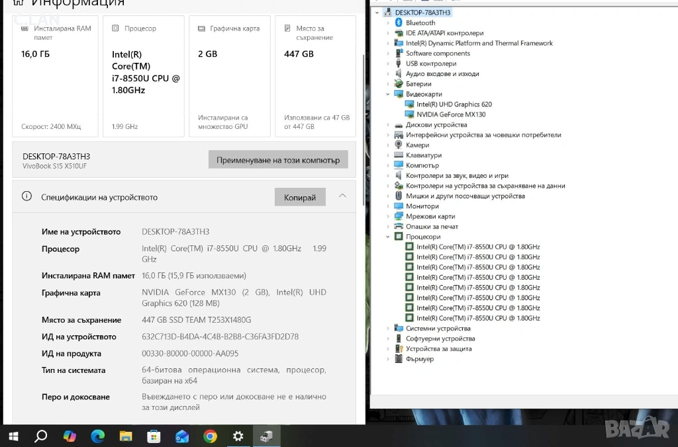Screen dimensions: 678x447
Task: Open Copilot from the taskbar
Action: (70, 436)
